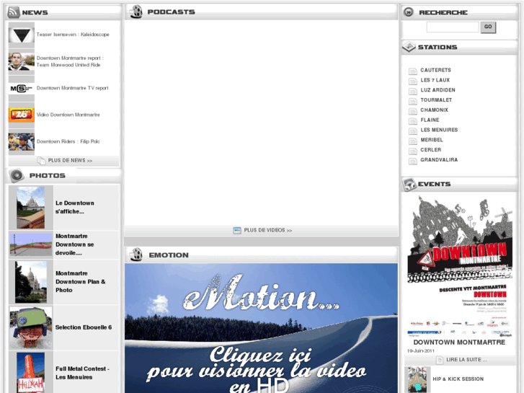Open Downtown Montmartre event title
Screen dimensions: 524x393
(x=459, y=342)
